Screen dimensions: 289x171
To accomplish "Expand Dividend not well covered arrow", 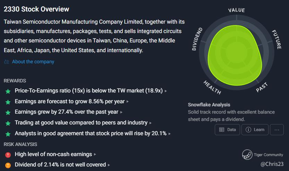I will [109, 165].
